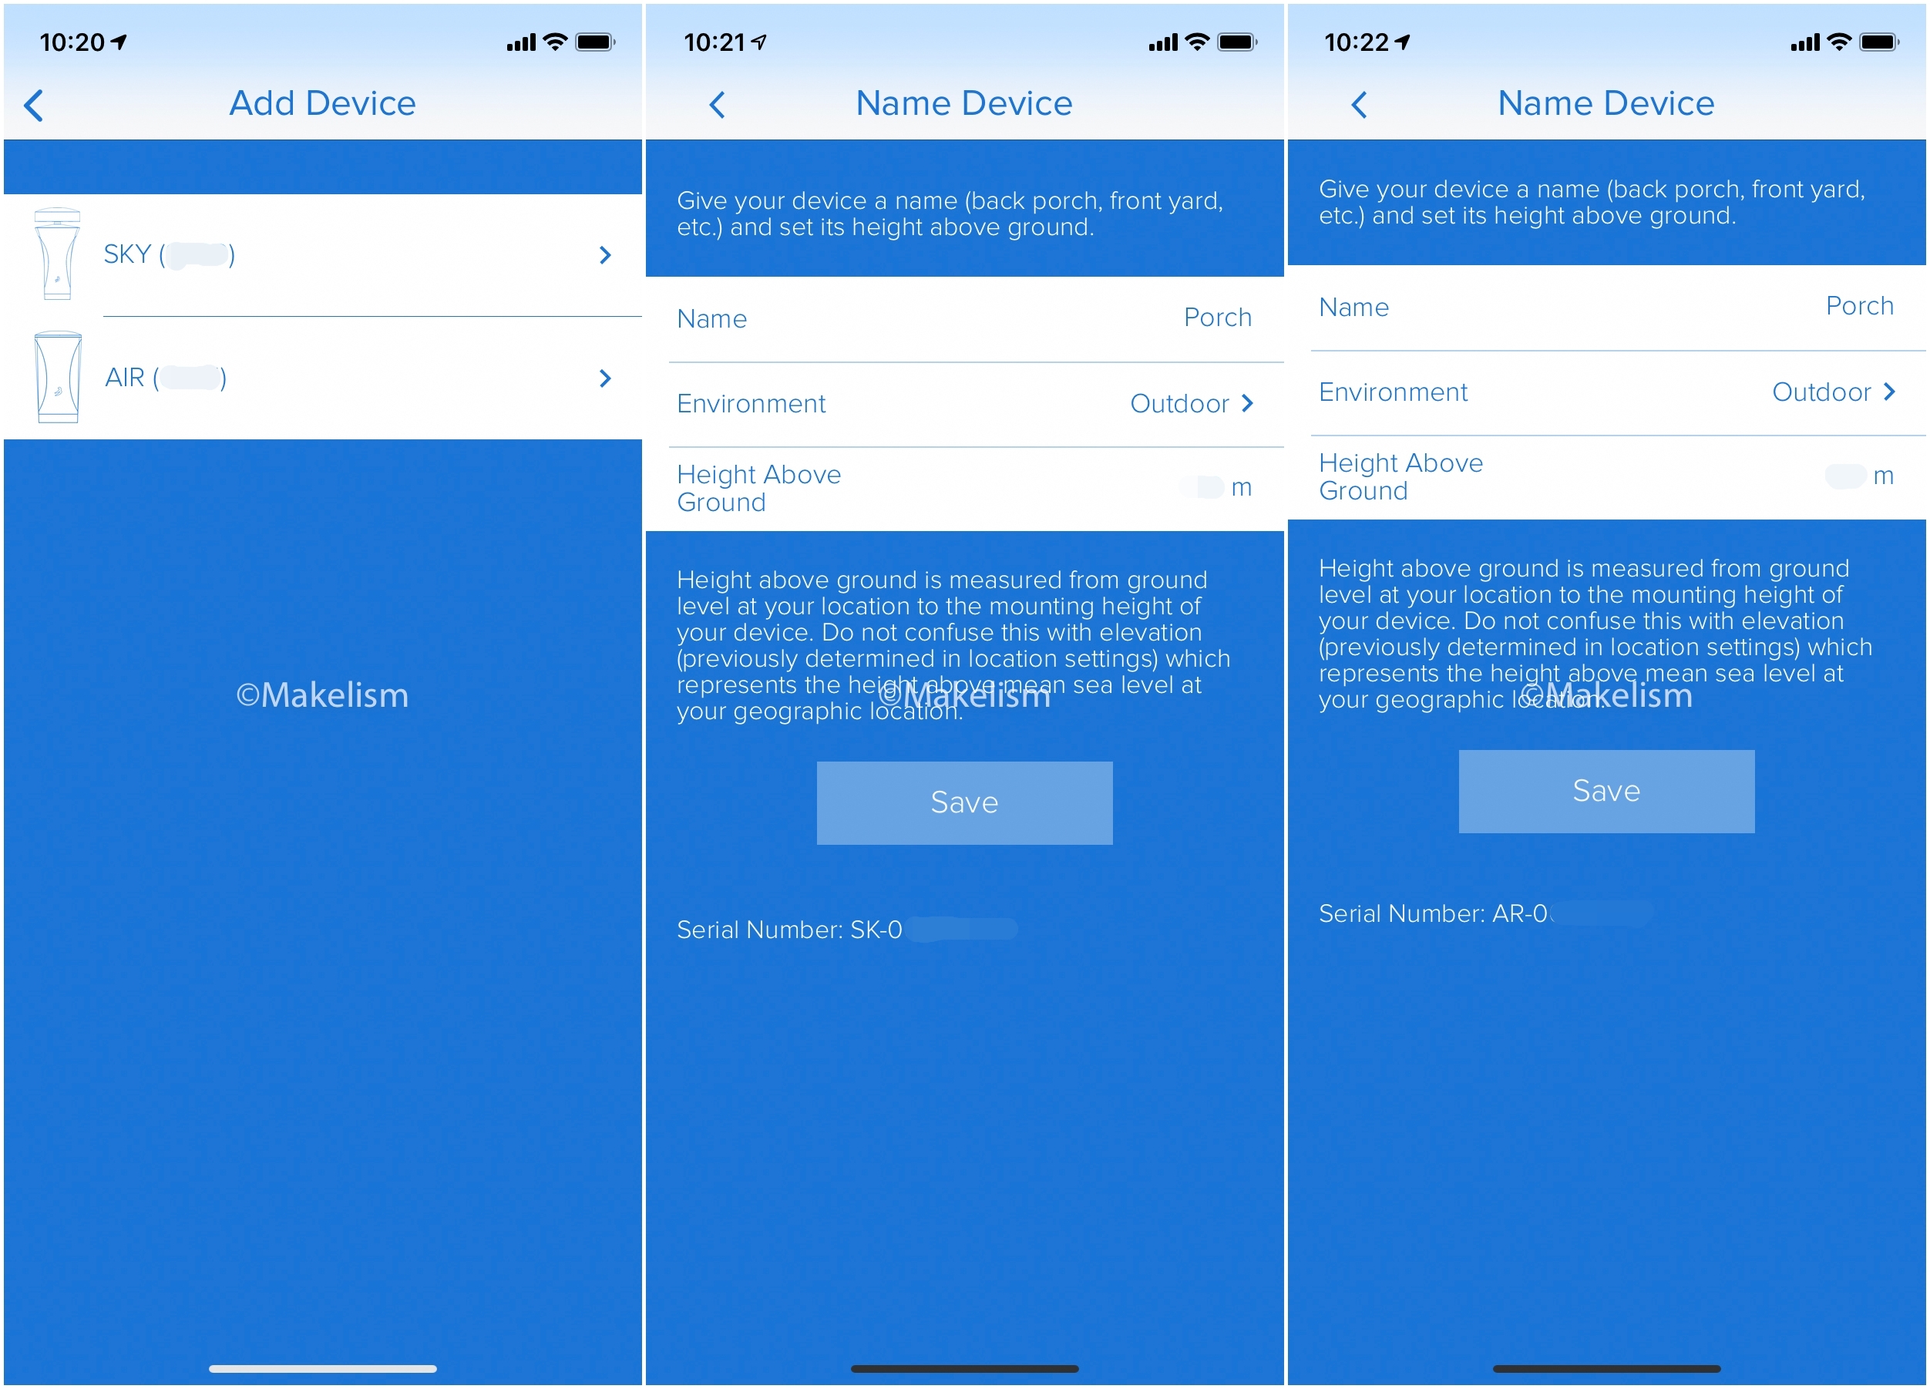This screenshot has height=1389, width=1930.
Task: Select the AIR device list entry
Action: (x=341, y=378)
